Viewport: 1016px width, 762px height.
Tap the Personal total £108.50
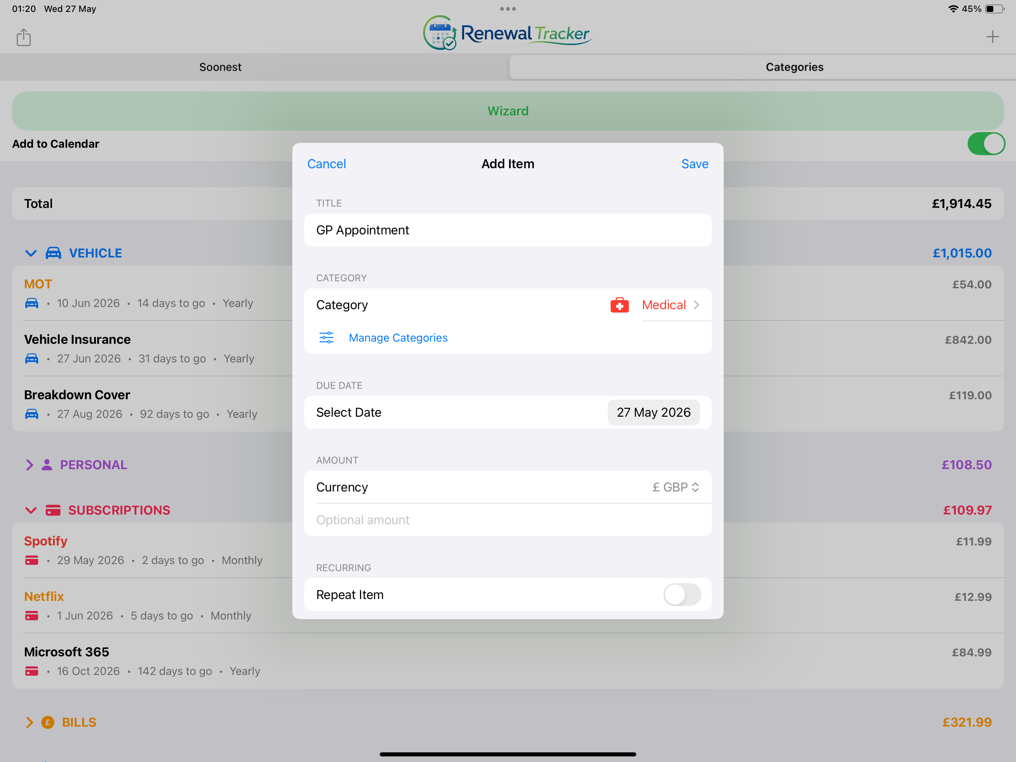click(x=967, y=465)
